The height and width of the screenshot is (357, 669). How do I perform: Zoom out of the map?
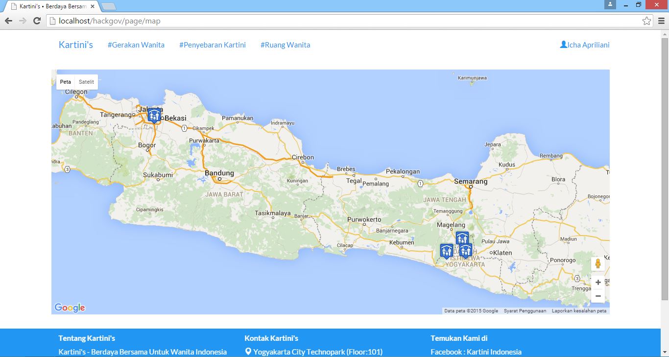(598, 296)
